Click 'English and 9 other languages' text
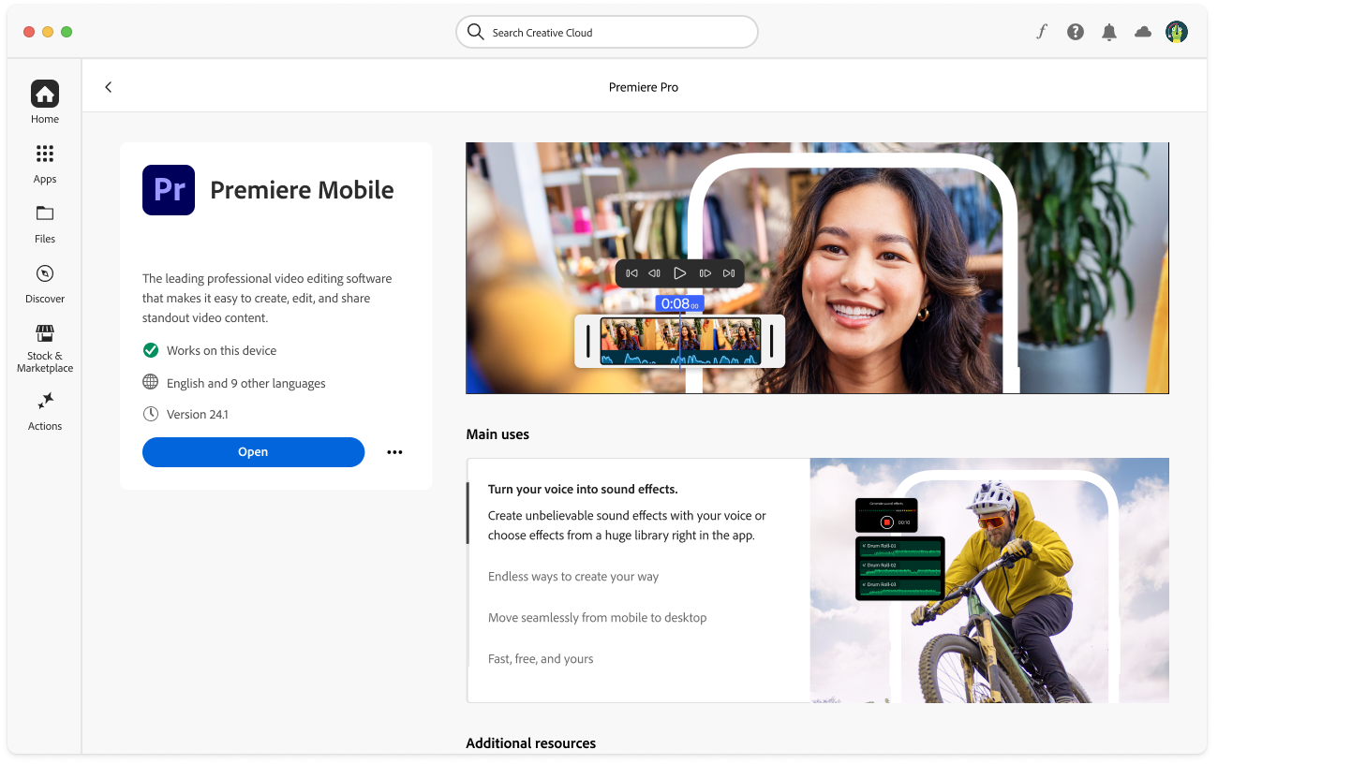This screenshot has width=1366, height=764. click(246, 383)
